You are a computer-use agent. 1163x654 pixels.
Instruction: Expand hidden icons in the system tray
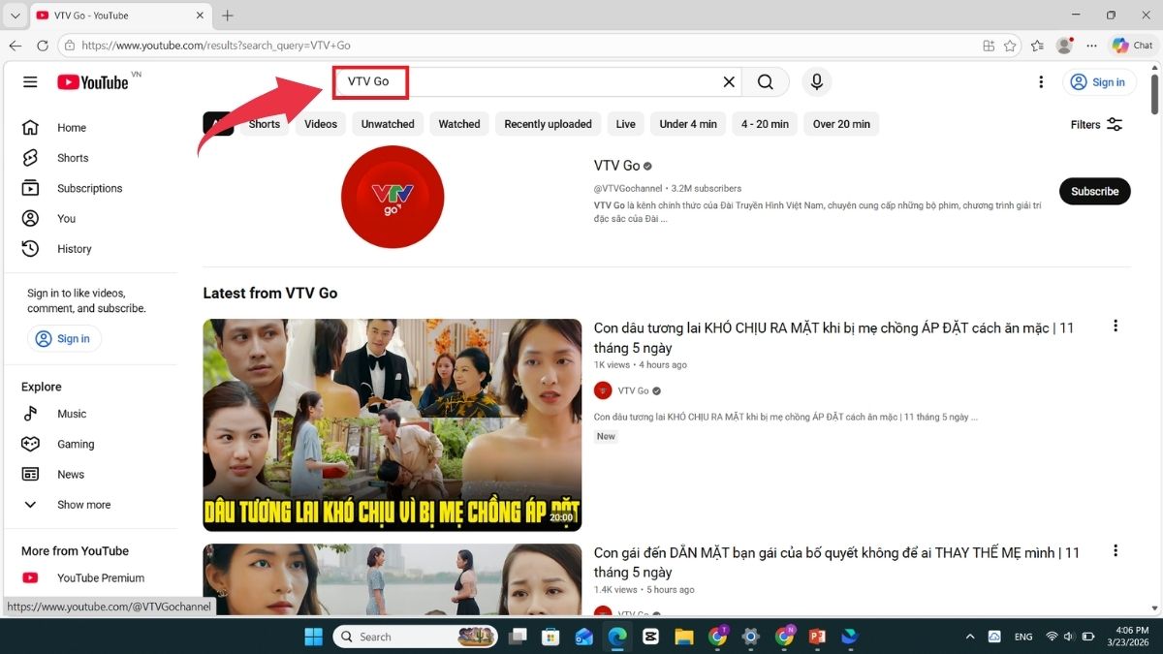[970, 637]
